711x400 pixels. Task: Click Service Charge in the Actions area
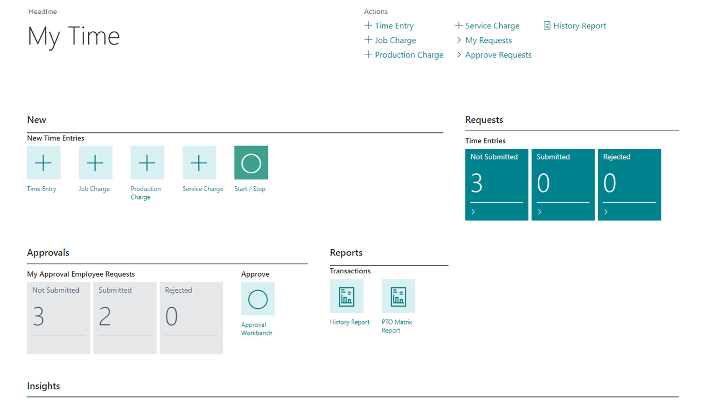tap(492, 26)
